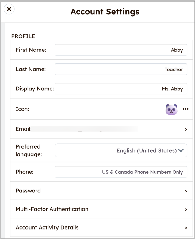Click the Preferred language chevron arrow
This screenshot has height=239, width=195.
(x=181, y=150)
